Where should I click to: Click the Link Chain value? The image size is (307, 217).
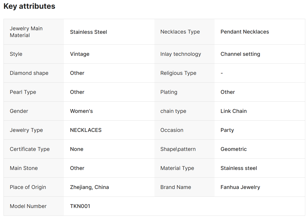[x=234, y=111]
